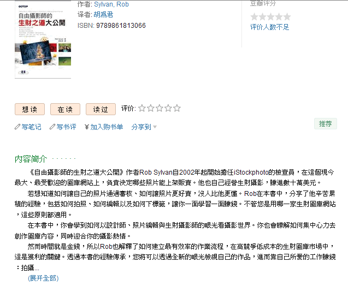This screenshot has height=286, width=348.
Task: Open the 分享到 dropdown arrow
Action: 155,127
